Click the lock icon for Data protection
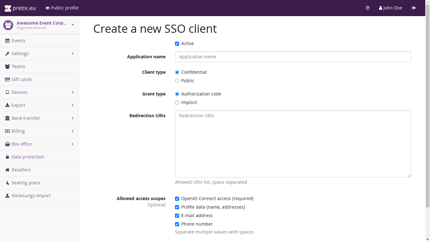The width and height of the screenshot is (430, 242). click(x=7, y=157)
